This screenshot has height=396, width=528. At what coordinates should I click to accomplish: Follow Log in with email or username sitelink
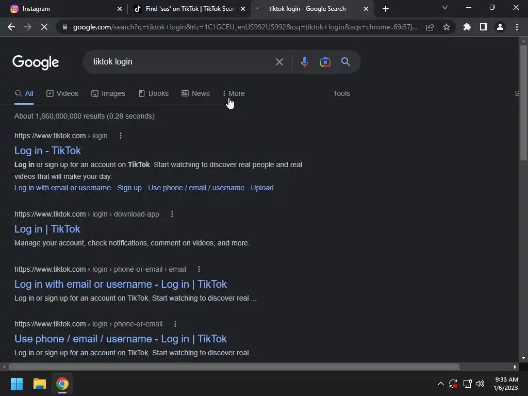(x=62, y=188)
